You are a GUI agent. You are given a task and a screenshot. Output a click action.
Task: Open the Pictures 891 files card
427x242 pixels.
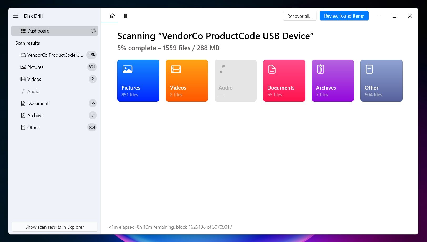(x=138, y=81)
